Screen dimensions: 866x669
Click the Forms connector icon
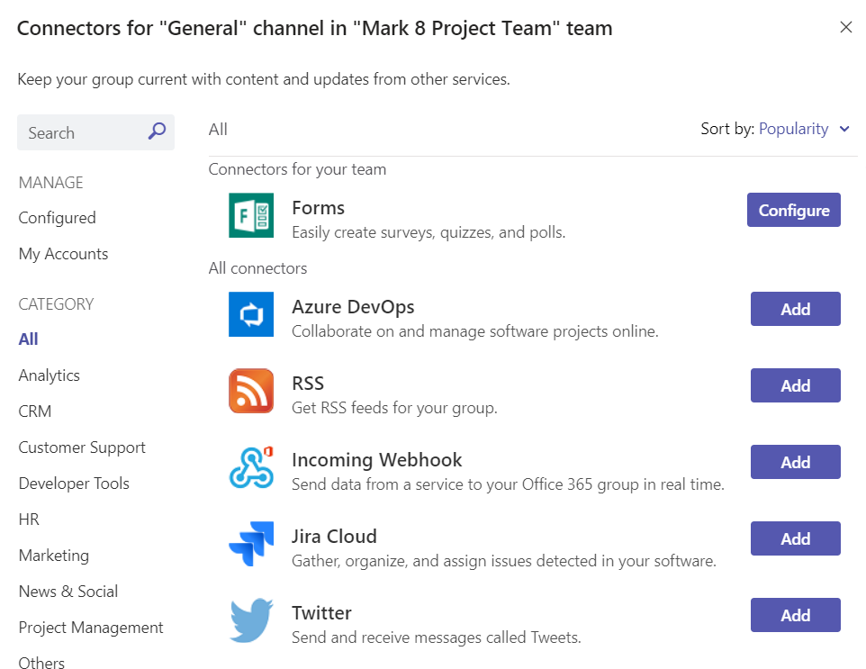point(251,215)
